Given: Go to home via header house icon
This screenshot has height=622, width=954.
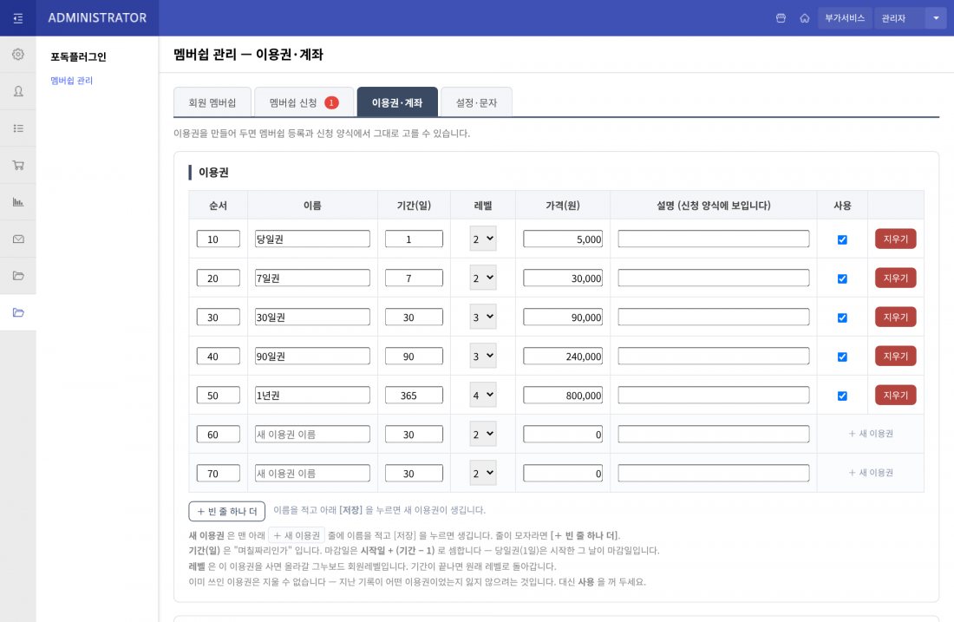Looking at the screenshot, I should tap(804, 18).
